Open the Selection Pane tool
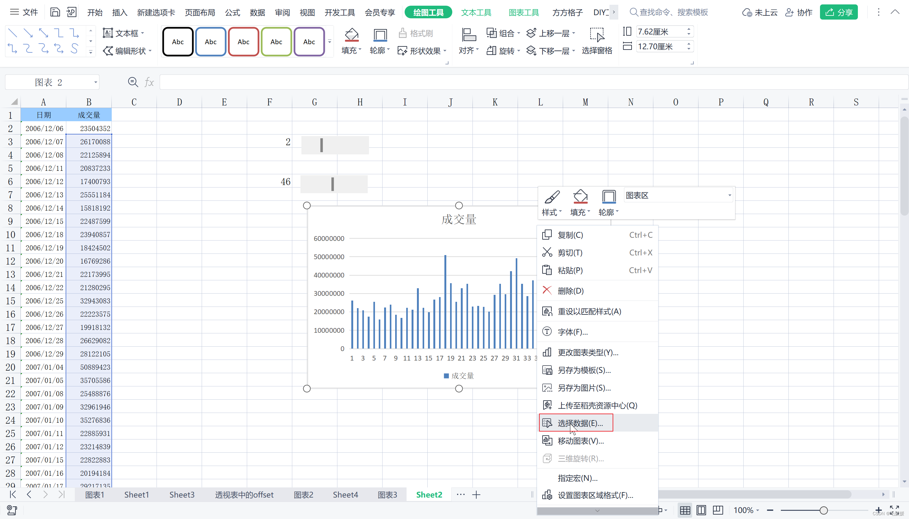 click(x=597, y=41)
